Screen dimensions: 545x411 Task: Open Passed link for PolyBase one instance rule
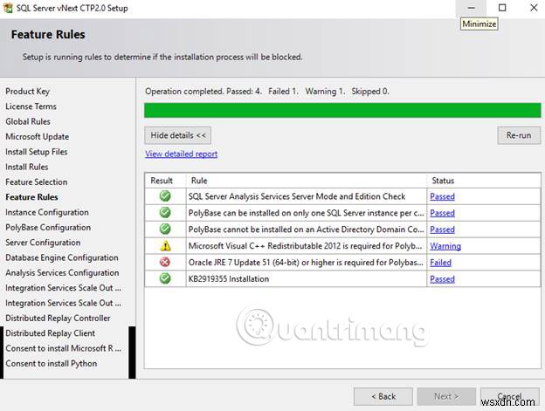click(442, 213)
